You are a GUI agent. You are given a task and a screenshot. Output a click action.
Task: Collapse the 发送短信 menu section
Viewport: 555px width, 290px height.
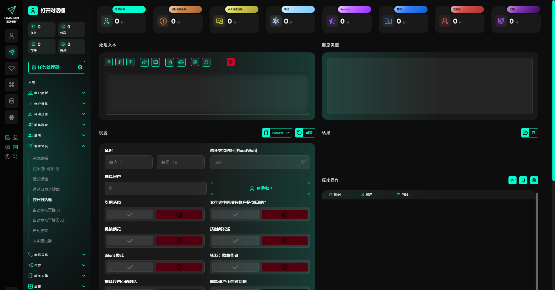(x=57, y=146)
